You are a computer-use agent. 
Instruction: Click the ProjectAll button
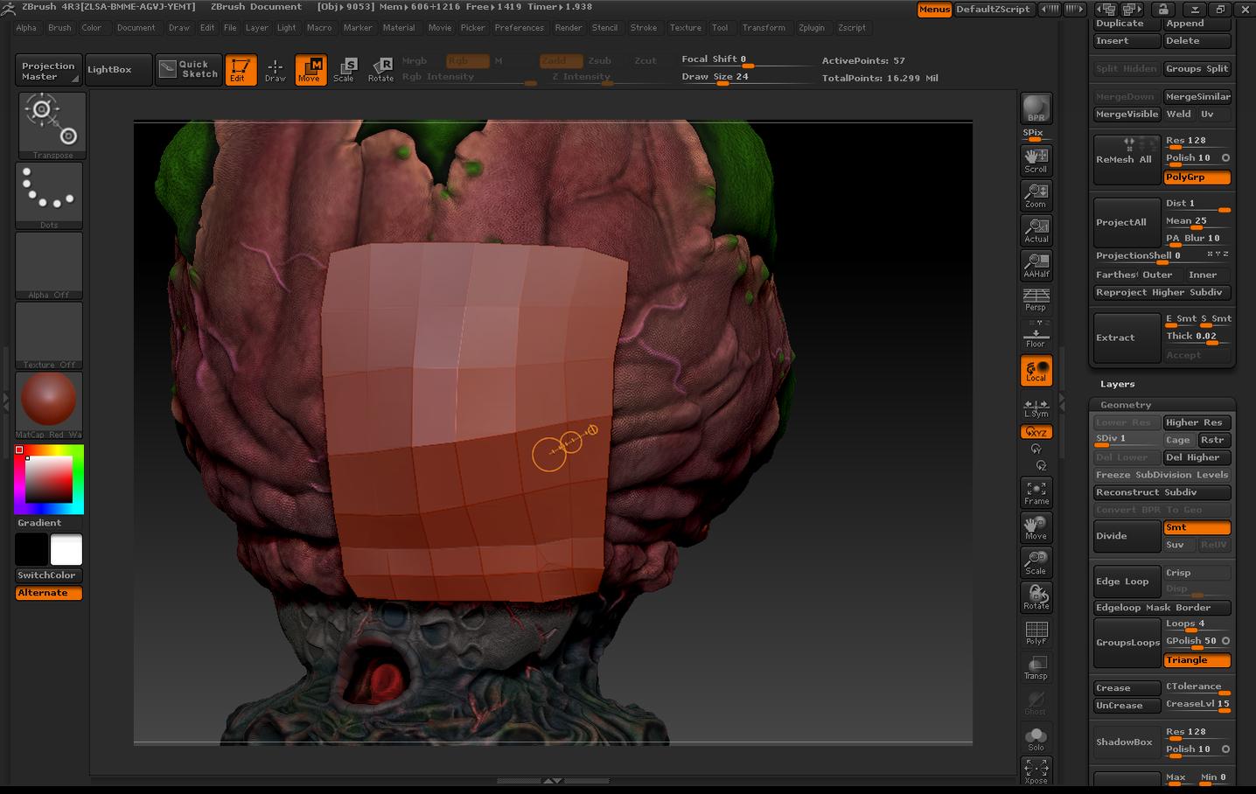[1127, 222]
